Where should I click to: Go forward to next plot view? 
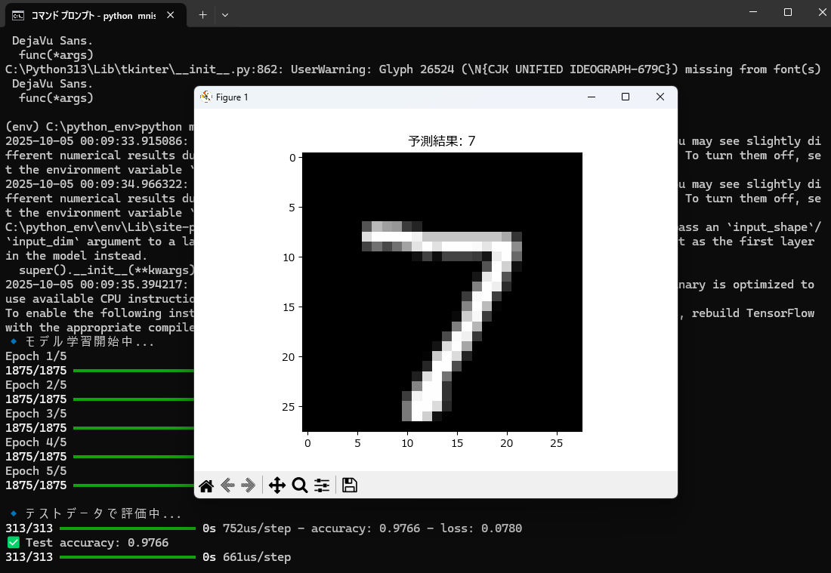[x=248, y=485]
